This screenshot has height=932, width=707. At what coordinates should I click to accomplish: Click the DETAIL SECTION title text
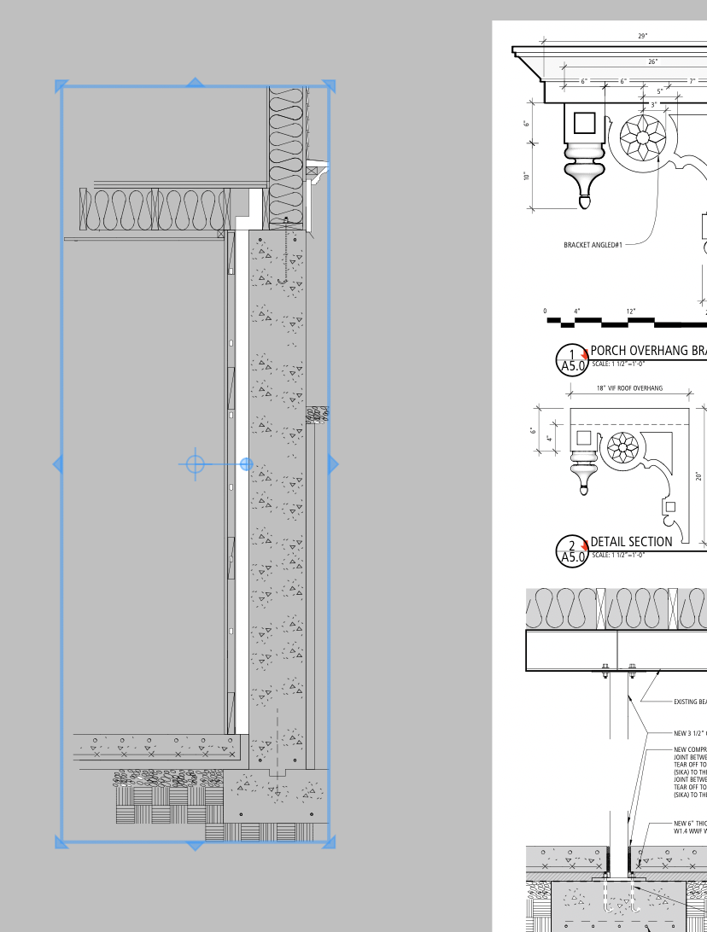click(x=631, y=541)
